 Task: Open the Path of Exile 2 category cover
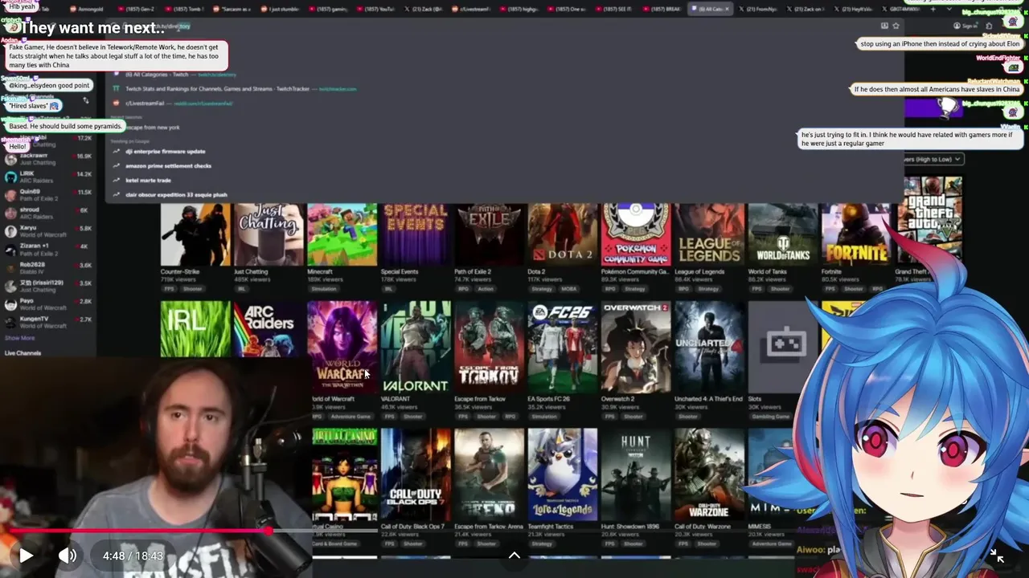(x=489, y=234)
